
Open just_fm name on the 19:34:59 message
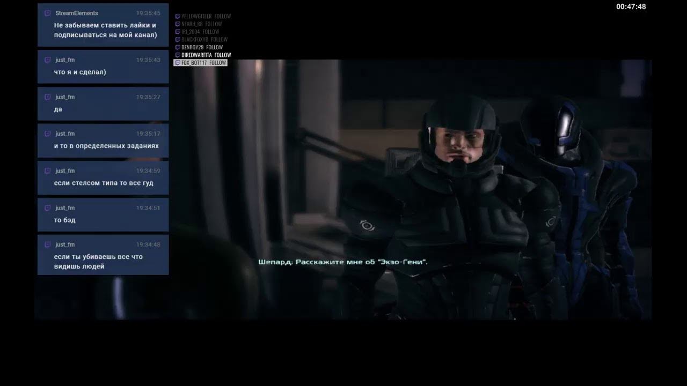(x=65, y=170)
